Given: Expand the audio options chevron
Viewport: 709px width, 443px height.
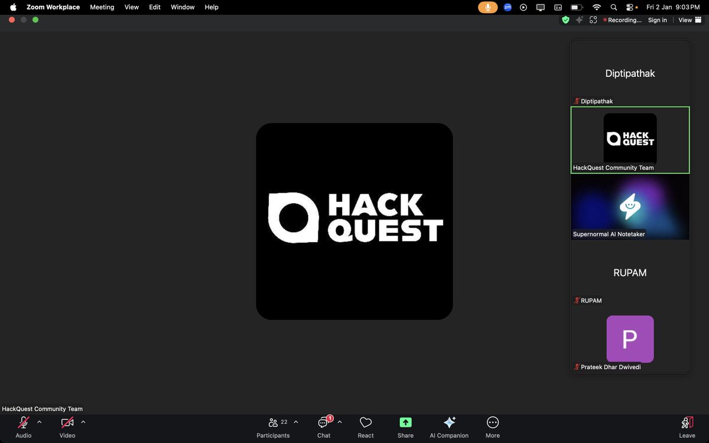Looking at the screenshot, I should (40, 422).
